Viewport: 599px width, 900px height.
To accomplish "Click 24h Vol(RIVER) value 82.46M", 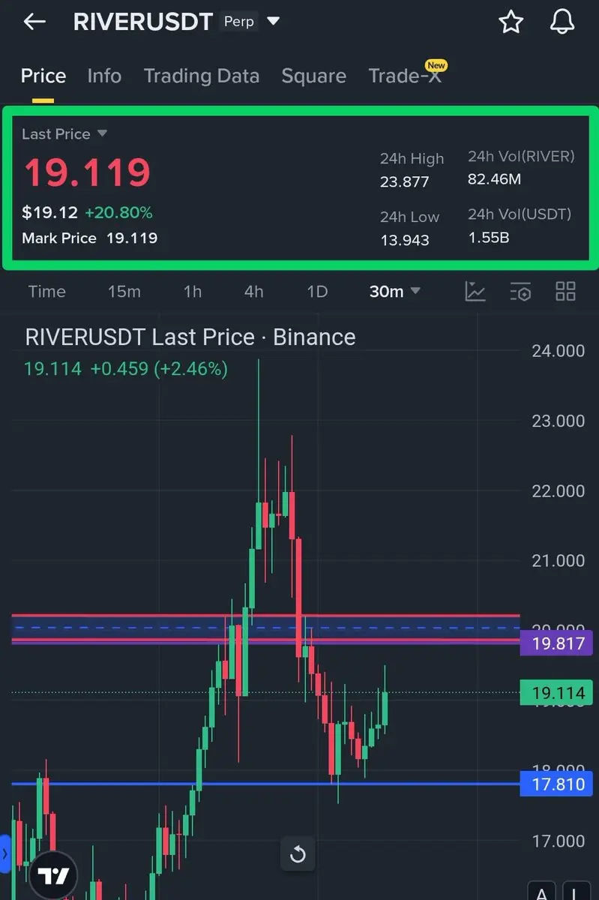I will point(495,179).
